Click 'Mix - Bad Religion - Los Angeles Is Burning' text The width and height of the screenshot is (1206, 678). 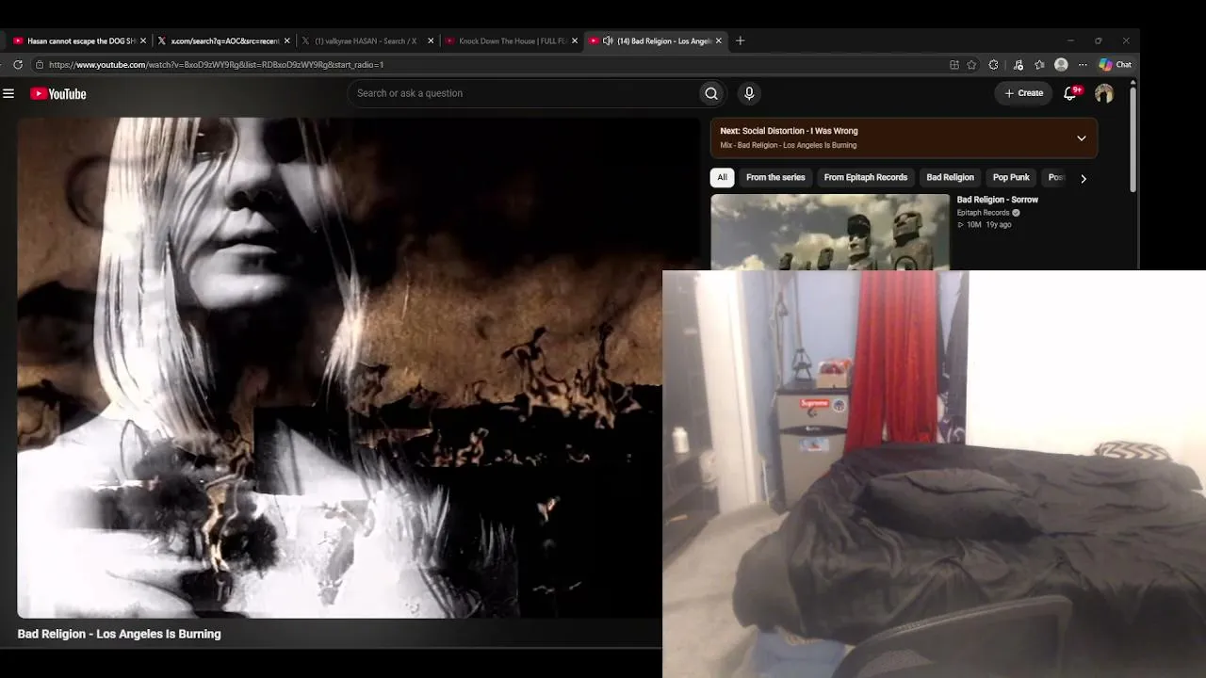(789, 145)
